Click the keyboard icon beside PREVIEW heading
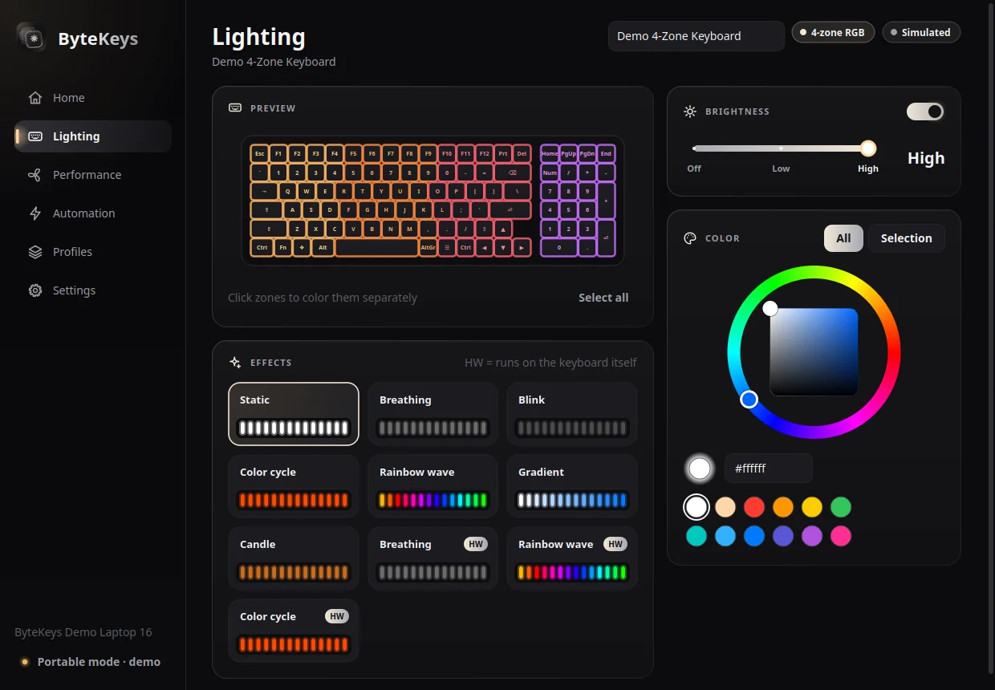The height and width of the screenshot is (690, 995). [x=235, y=108]
